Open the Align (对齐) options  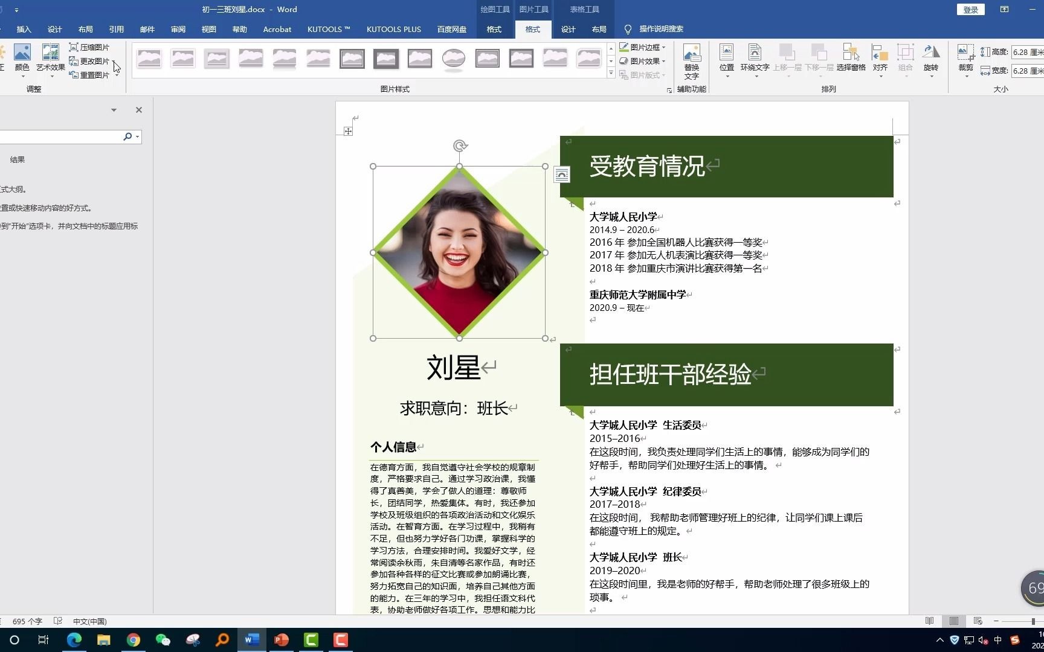(x=879, y=59)
